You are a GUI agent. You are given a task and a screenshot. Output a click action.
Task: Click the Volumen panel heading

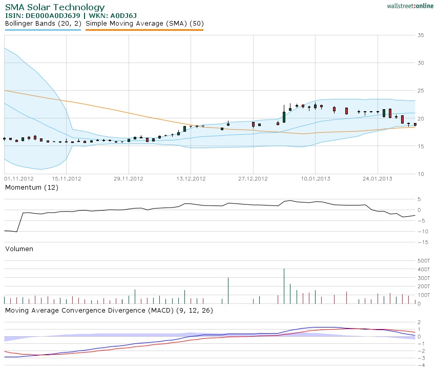(19, 249)
